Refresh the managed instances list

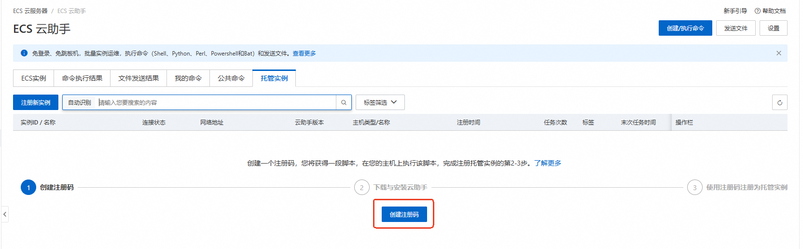779,102
